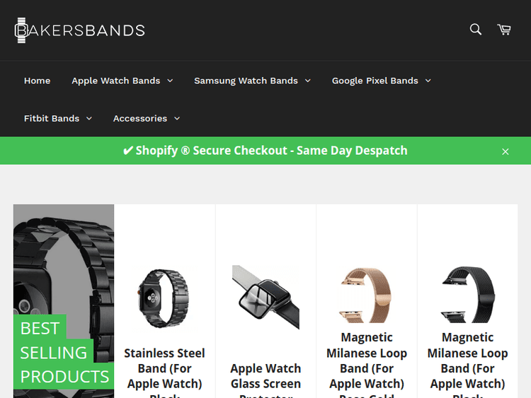The image size is (531, 398).
Task: Click the Best Selling Products banner
Action: click(64, 301)
